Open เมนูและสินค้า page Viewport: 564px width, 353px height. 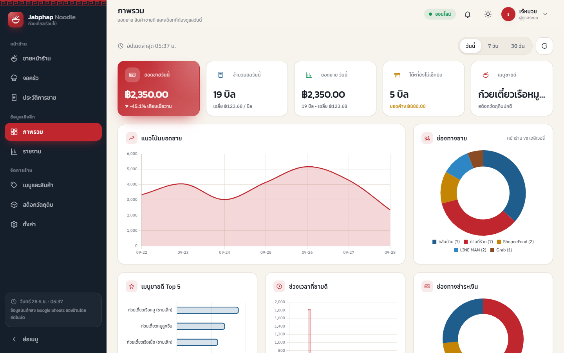(53, 185)
